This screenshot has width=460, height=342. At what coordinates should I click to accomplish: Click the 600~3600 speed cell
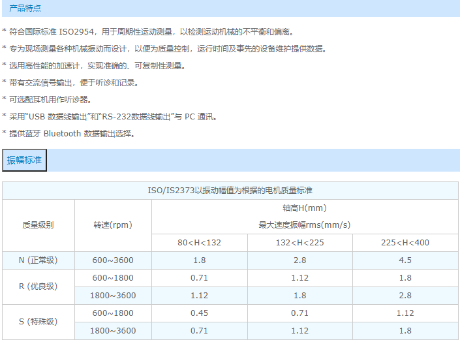(113, 260)
